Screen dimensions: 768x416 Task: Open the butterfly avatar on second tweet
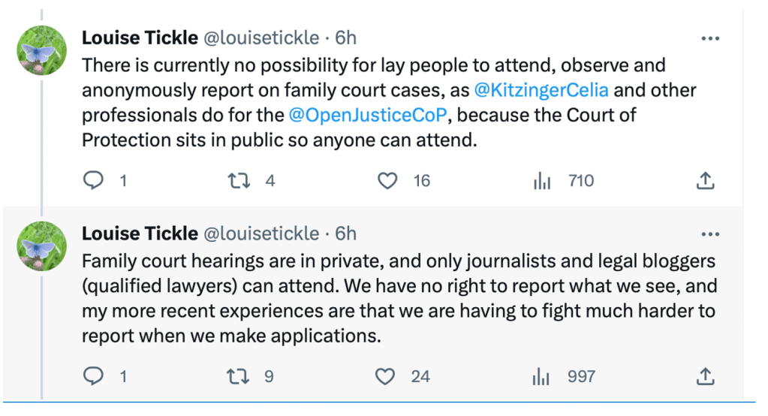[41, 246]
